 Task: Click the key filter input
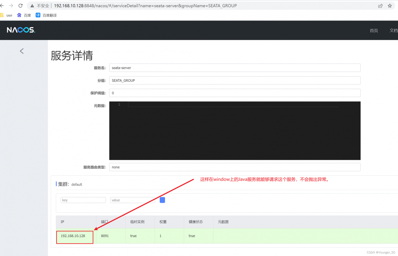coord(83,200)
